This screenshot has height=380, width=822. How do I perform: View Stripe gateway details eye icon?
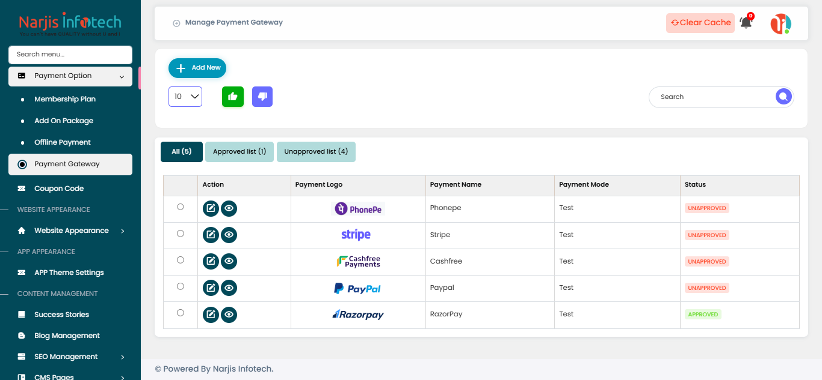229,235
